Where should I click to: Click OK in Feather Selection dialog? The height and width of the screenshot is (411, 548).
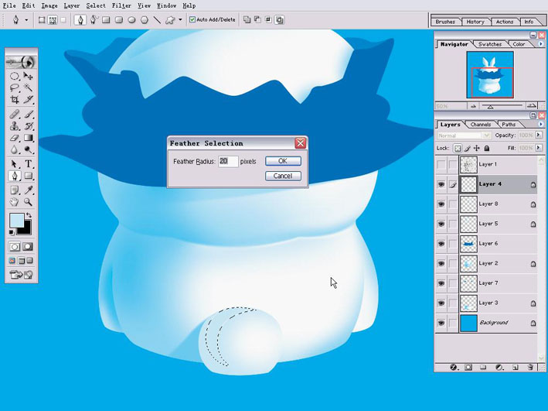(x=283, y=161)
